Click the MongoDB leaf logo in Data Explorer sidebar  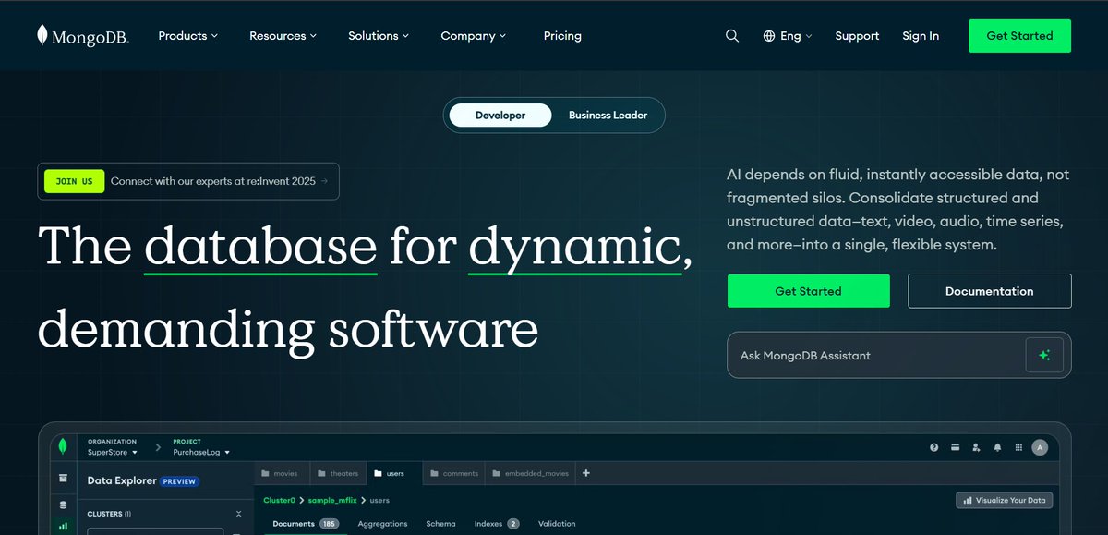(64, 447)
